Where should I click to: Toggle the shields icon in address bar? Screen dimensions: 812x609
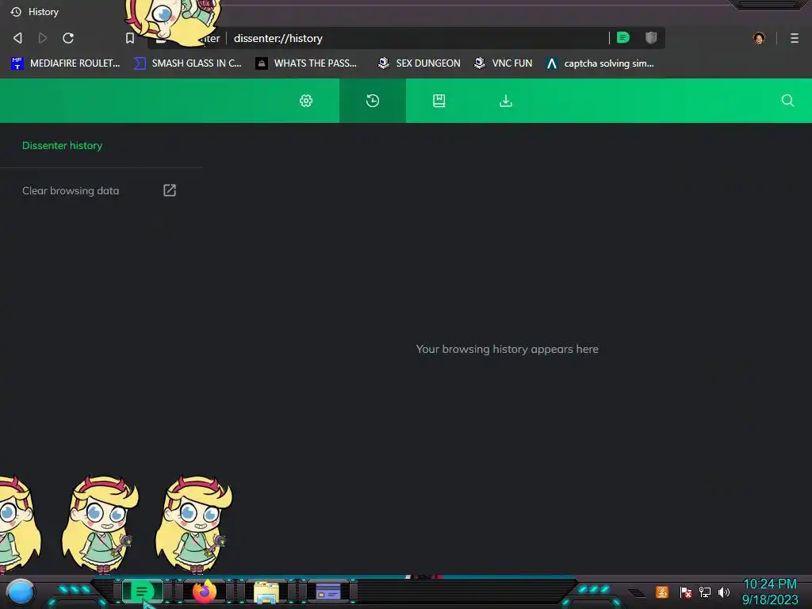pos(651,37)
